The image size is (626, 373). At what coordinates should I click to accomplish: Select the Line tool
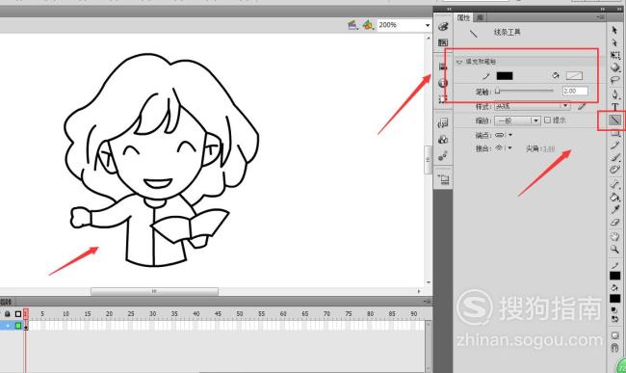click(x=614, y=120)
